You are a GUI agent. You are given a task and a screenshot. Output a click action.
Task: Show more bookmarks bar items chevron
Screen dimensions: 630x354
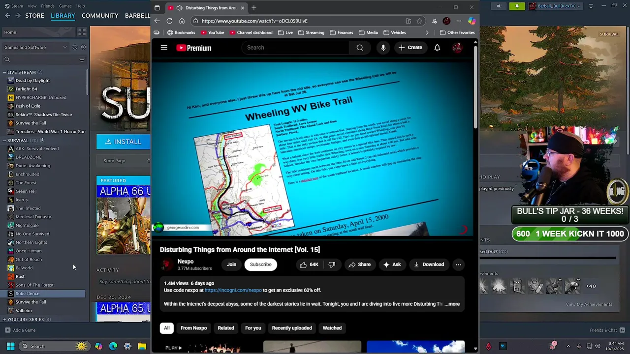(x=427, y=32)
